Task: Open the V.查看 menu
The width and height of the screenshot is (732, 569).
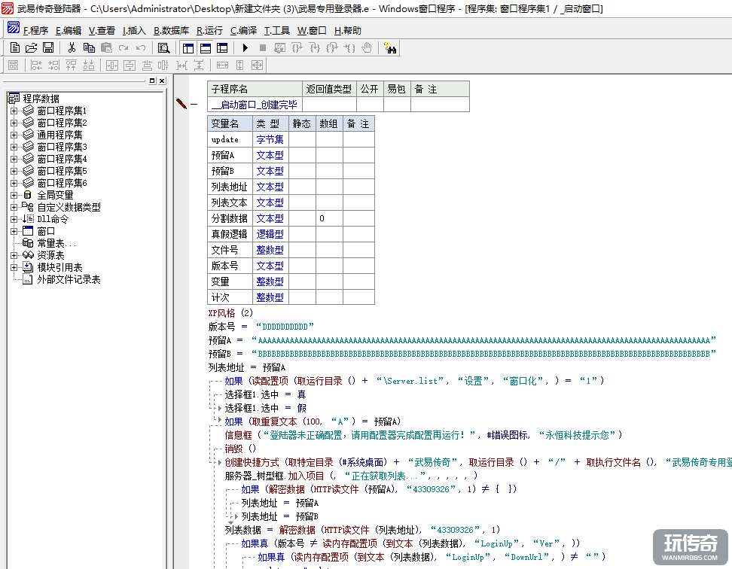Action: (102, 31)
